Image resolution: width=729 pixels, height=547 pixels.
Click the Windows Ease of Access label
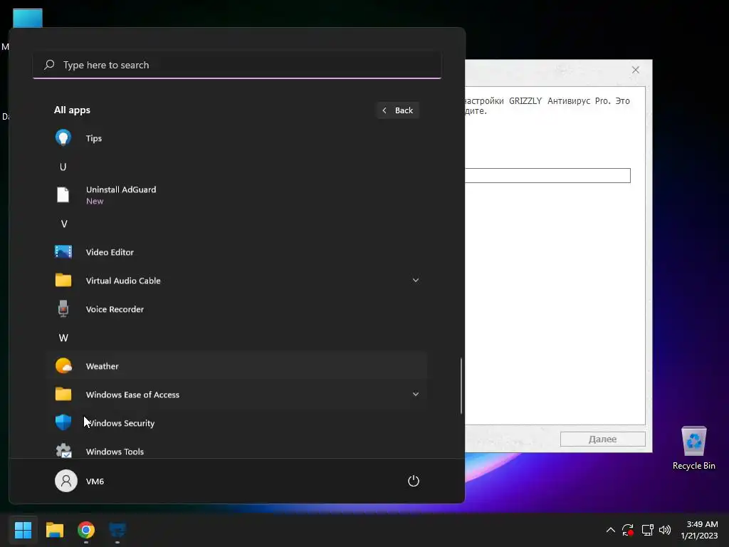(x=132, y=395)
